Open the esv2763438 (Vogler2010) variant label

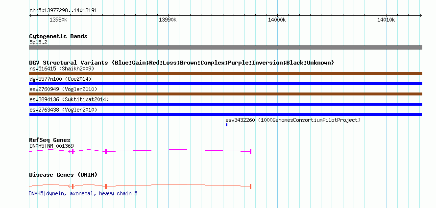point(63,110)
